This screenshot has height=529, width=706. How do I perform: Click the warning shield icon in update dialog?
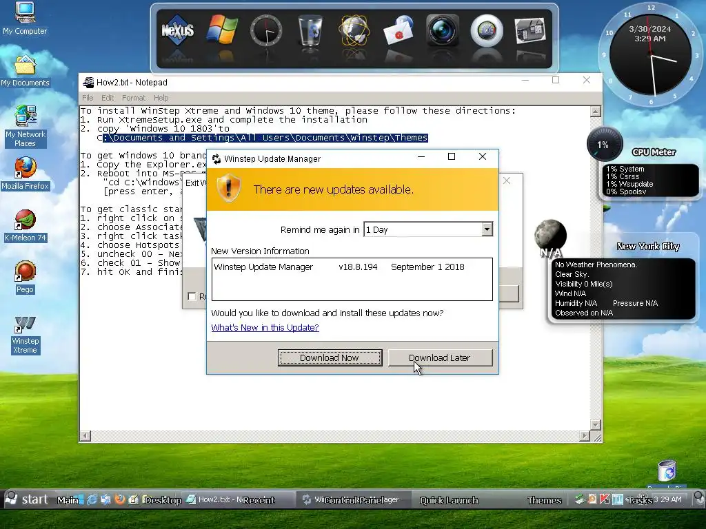(x=229, y=188)
